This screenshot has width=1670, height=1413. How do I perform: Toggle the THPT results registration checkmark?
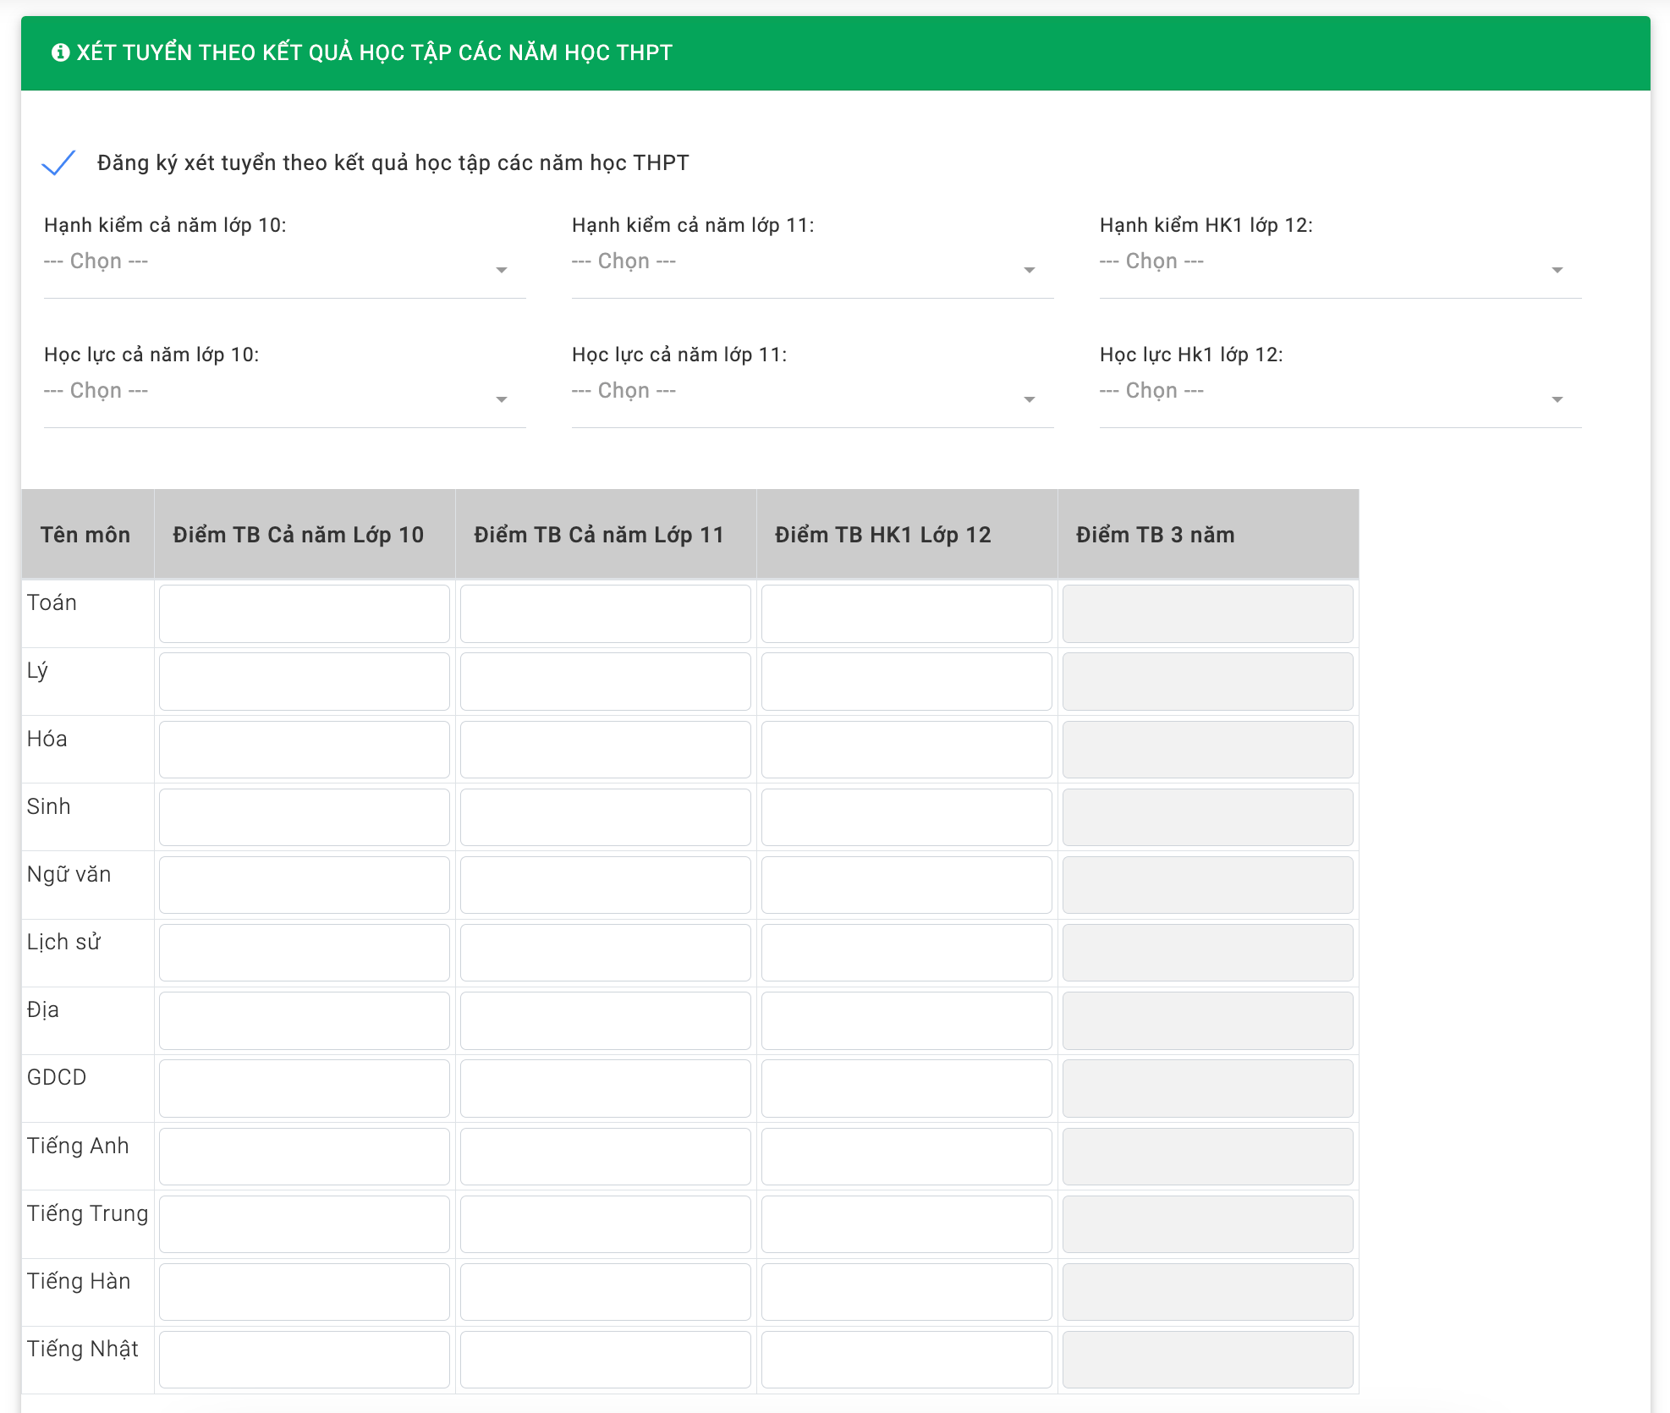point(59,162)
